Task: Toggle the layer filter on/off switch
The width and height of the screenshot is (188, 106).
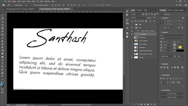Action: 158,14
